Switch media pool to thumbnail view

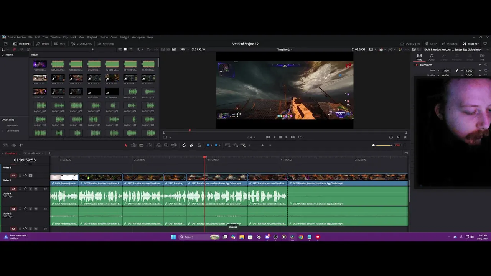(125, 49)
